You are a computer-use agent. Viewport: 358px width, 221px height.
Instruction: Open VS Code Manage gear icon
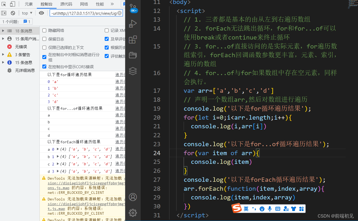point(133,213)
